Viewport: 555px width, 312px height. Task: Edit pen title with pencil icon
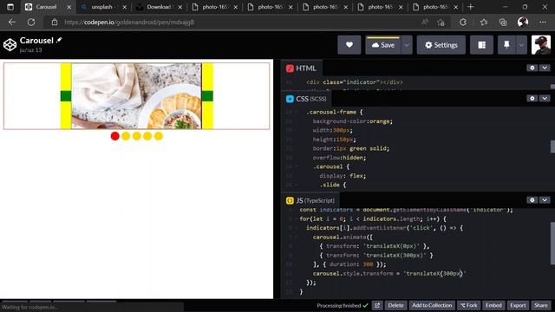click(59, 41)
